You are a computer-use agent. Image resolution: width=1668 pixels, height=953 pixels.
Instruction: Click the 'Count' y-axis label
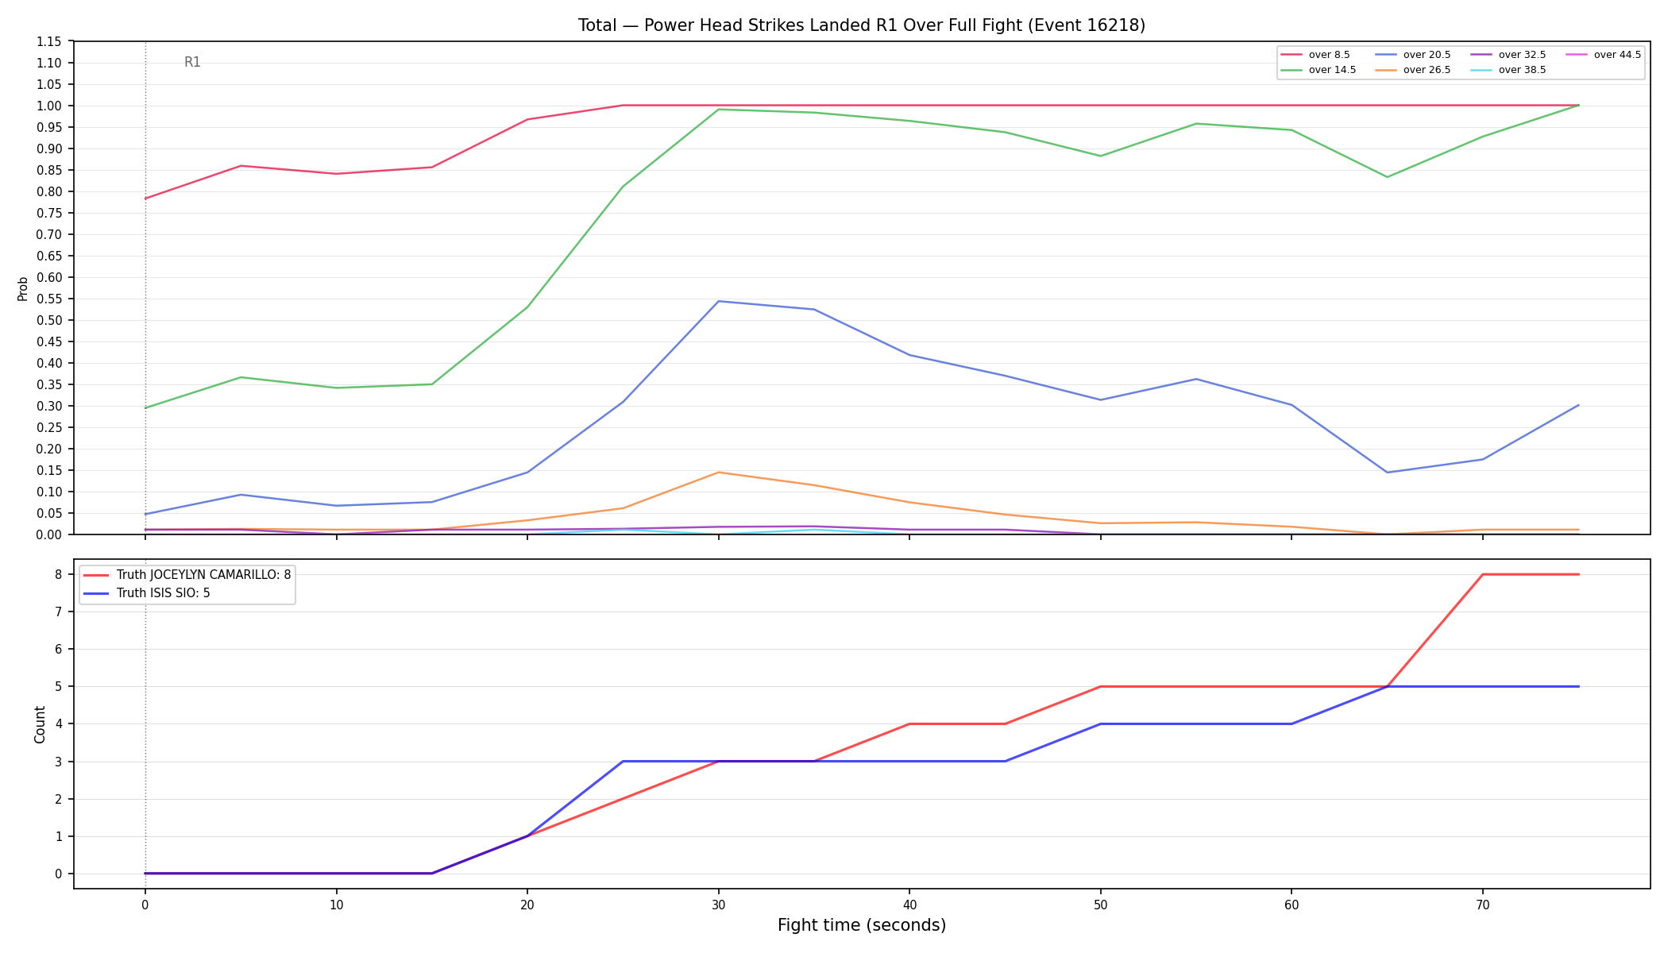[40, 724]
